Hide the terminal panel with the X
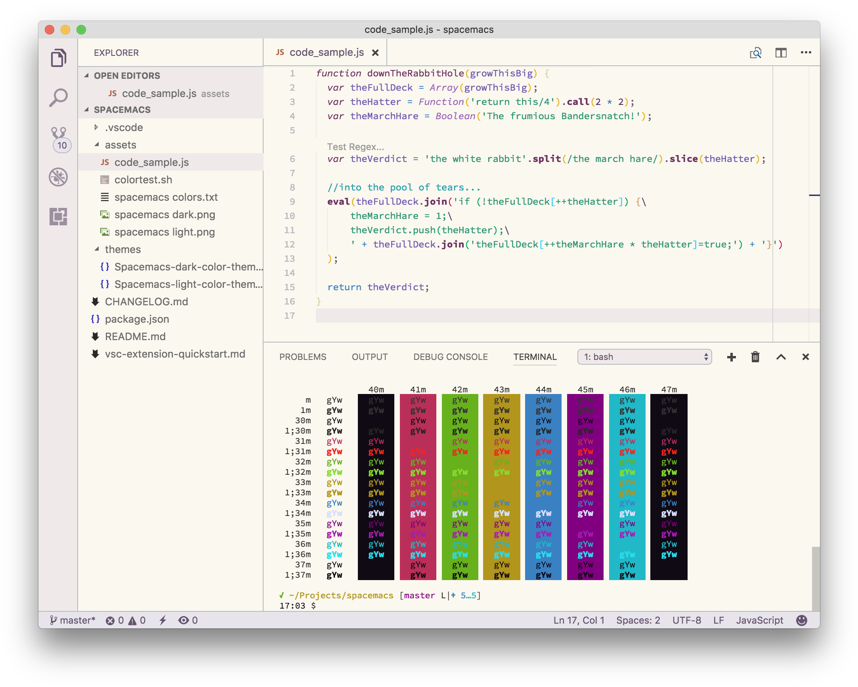The width and height of the screenshot is (858, 687). coord(805,357)
